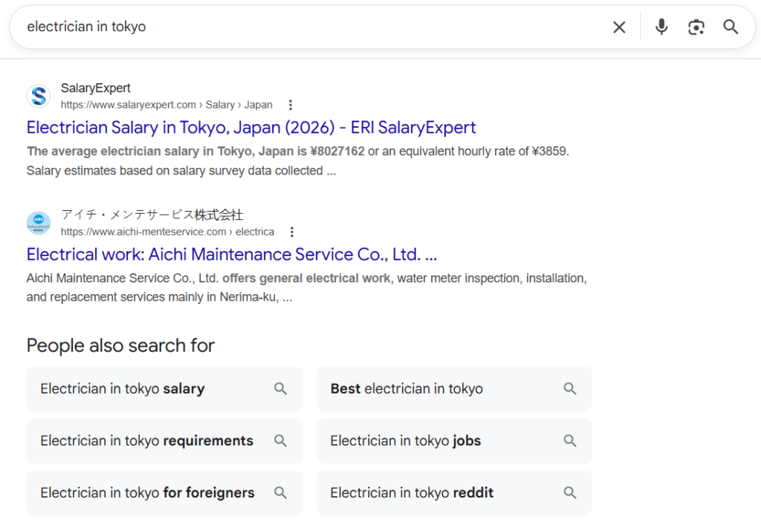Screen dimensions: 761x528
Task: Search 'Best electrician in tokyo' suggestion
Action: pyautogui.click(x=454, y=389)
